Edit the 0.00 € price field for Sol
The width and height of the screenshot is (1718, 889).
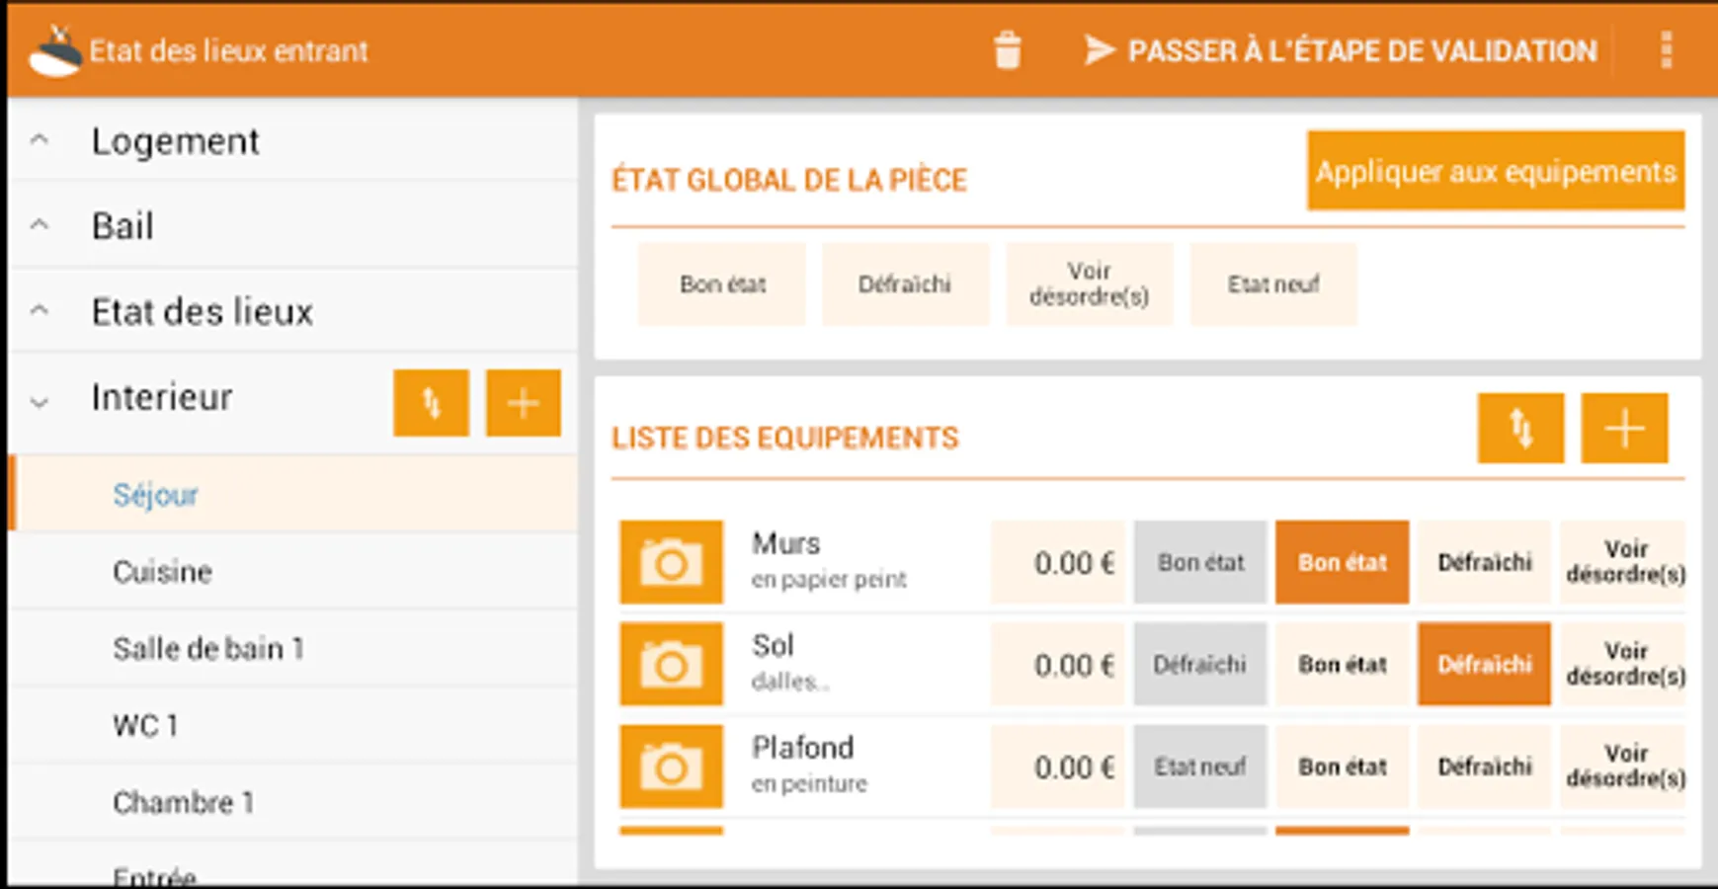click(x=1057, y=664)
